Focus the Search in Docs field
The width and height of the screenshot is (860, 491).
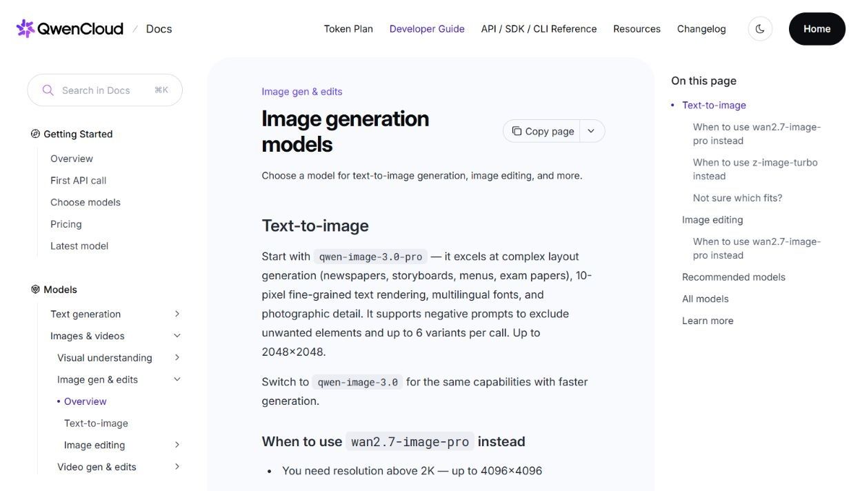tap(105, 90)
